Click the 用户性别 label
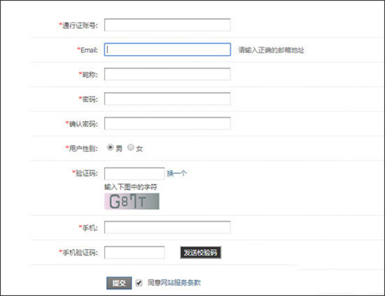385x296 pixels. click(x=81, y=149)
